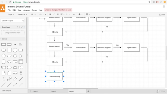Collapse the toolbar with the chevron icon
The image size is (167, 94).
tap(164, 15)
